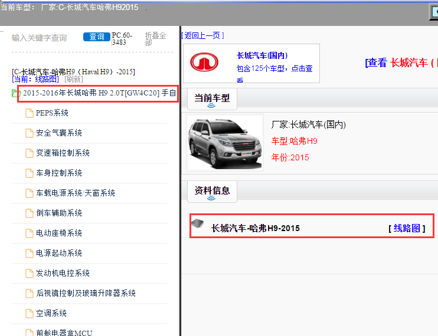Click the 倒车辅助系统 document icon

[x=30, y=213]
